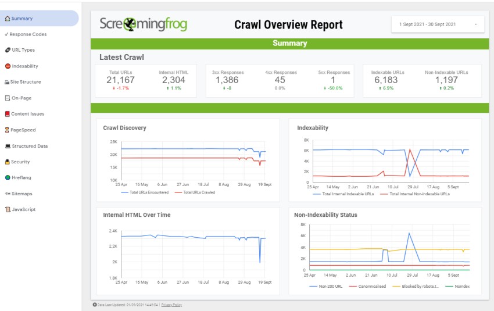The height and width of the screenshot is (311, 494).
Task: Click the green Summary banner
Action: click(289, 44)
